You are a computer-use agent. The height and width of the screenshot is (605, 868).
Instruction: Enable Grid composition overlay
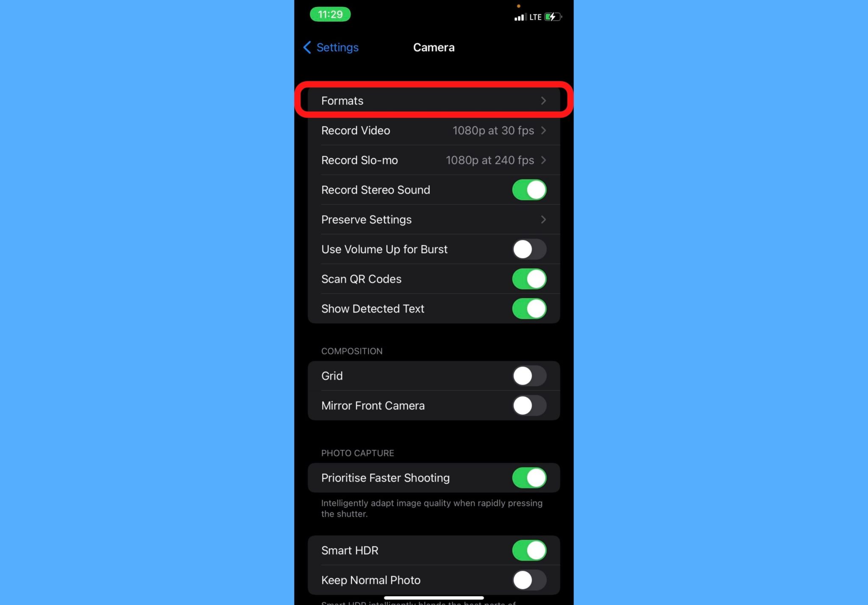pyautogui.click(x=528, y=376)
